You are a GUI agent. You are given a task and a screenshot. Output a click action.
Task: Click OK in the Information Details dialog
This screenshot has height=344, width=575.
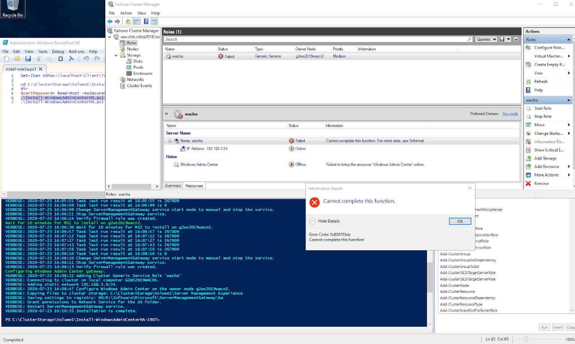pos(460,221)
